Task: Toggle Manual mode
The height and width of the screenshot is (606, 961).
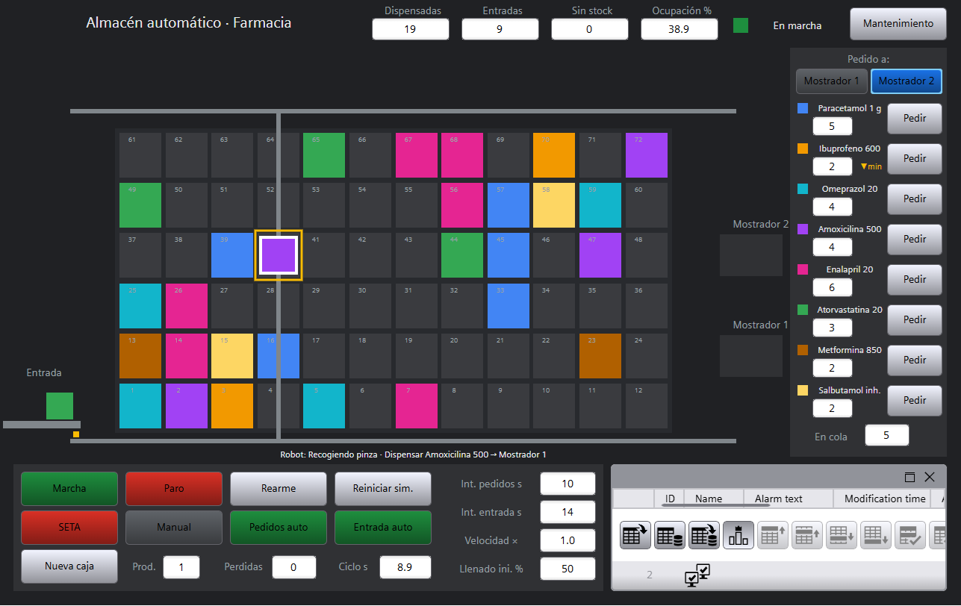Action: [174, 527]
